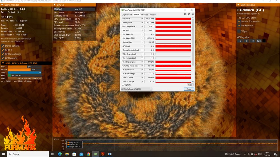This screenshot has height=157, width=280.
Task: Click the first OSI bgcolor value 0
Action: coord(240,41)
